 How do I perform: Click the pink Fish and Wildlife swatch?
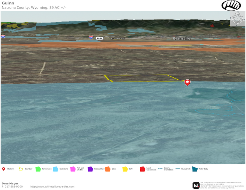[x=73, y=169]
